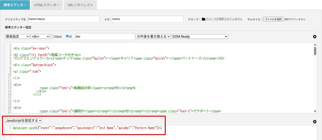This screenshot has height=140, width=322.
Task: Open the URLリダイレクト tab
Action: tap(80, 5)
